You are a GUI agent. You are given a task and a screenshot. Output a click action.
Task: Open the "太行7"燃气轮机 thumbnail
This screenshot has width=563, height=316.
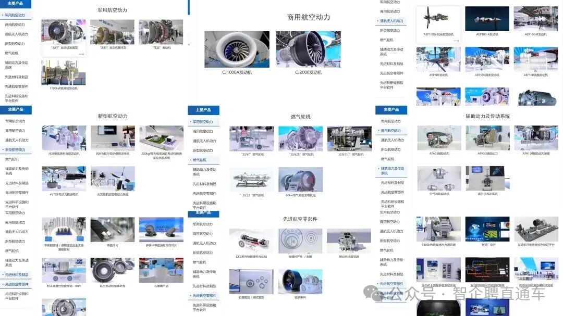pos(252,139)
